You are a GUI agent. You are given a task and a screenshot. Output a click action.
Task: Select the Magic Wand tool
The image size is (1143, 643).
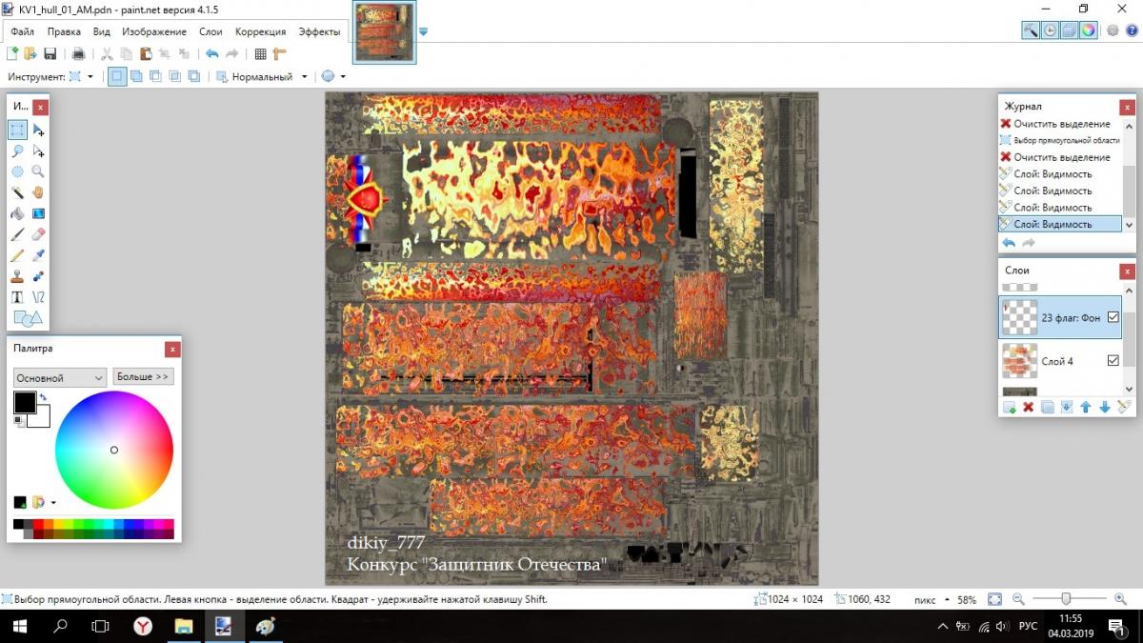coord(17,192)
